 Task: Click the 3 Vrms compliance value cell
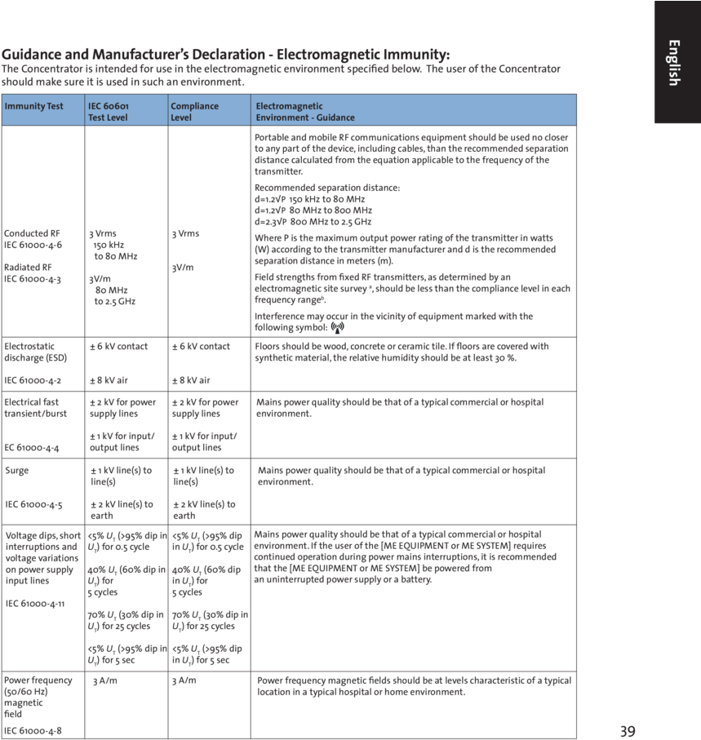pyautogui.click(x=184, y=232)
